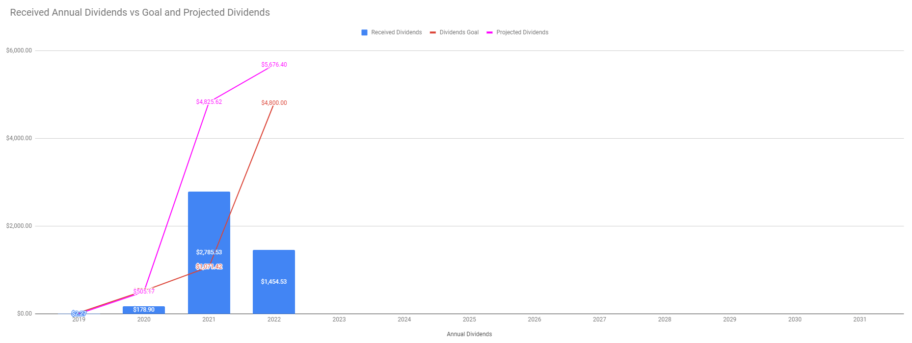Click the blue Received Dividends legend swatch
Screen dimensions: 912x343
364,32
